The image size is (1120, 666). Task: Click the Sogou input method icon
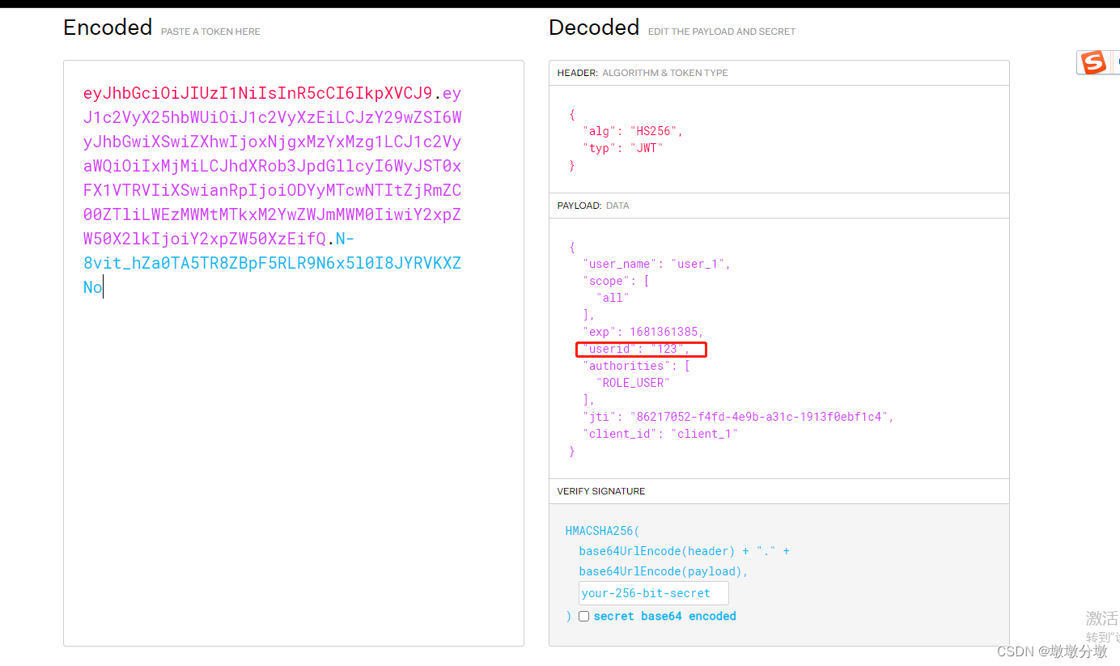pos(1094,62)
